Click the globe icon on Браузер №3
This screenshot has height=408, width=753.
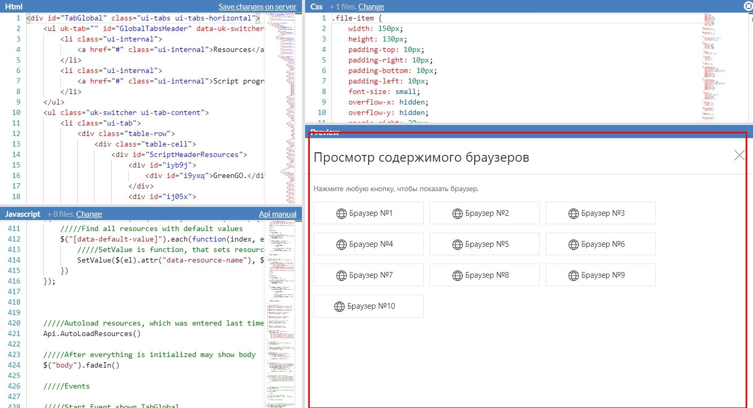coord(572,213)
